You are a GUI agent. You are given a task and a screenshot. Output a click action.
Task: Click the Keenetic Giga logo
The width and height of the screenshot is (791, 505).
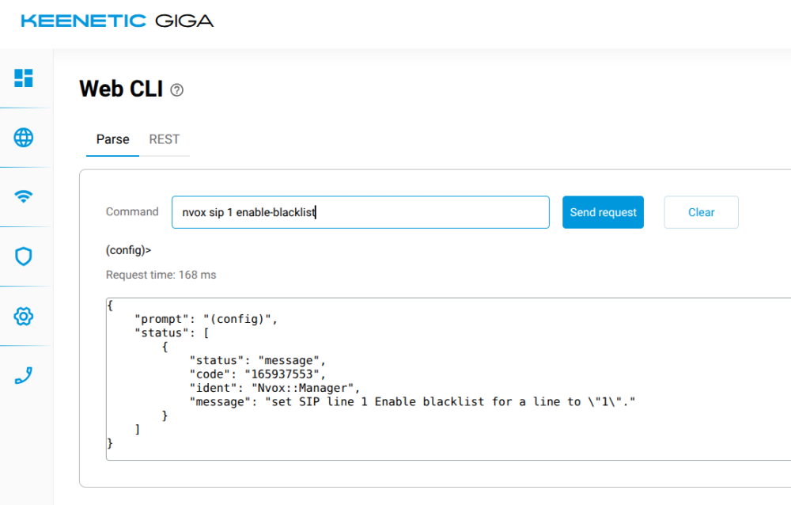[x=117, y=21]
